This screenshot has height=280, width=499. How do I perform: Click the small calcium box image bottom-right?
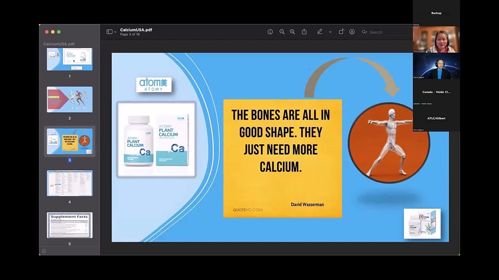[422, 224]
